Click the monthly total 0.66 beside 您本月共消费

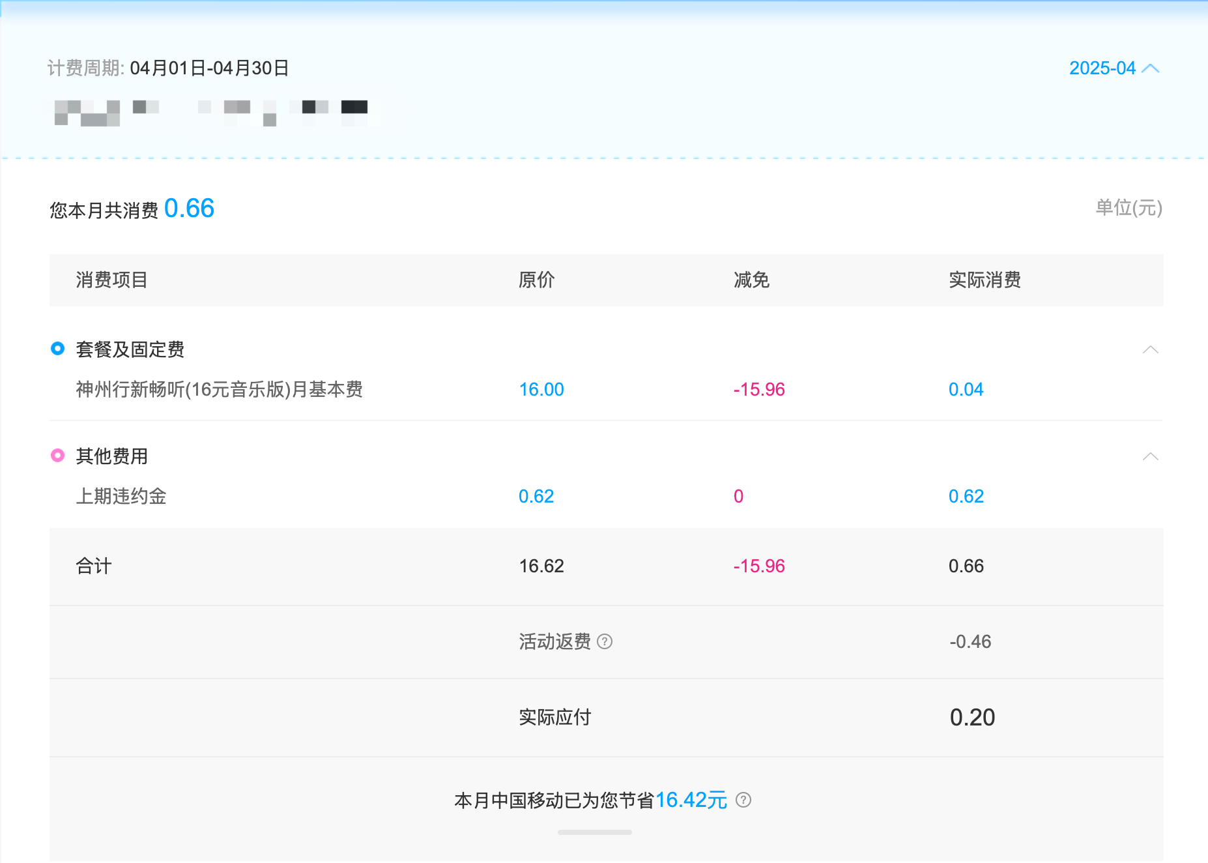189,209
